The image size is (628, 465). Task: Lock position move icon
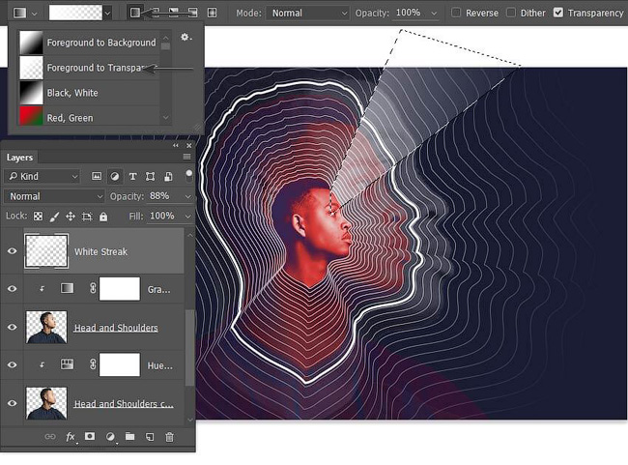(71, 217)
